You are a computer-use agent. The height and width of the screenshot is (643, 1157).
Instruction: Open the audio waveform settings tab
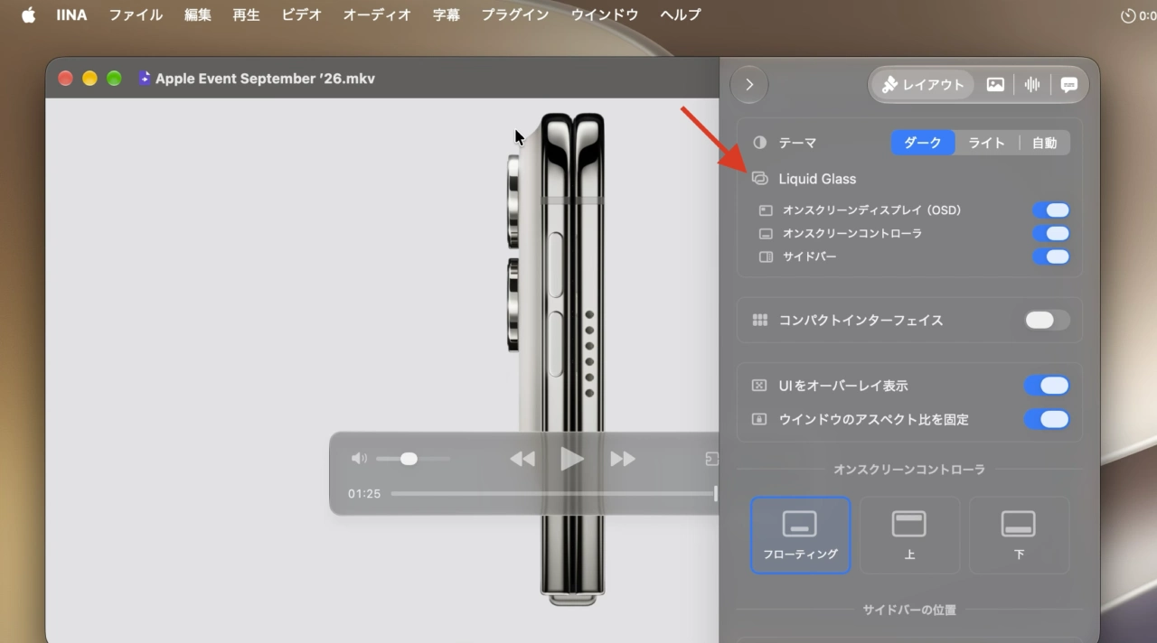click(1032, 85)
